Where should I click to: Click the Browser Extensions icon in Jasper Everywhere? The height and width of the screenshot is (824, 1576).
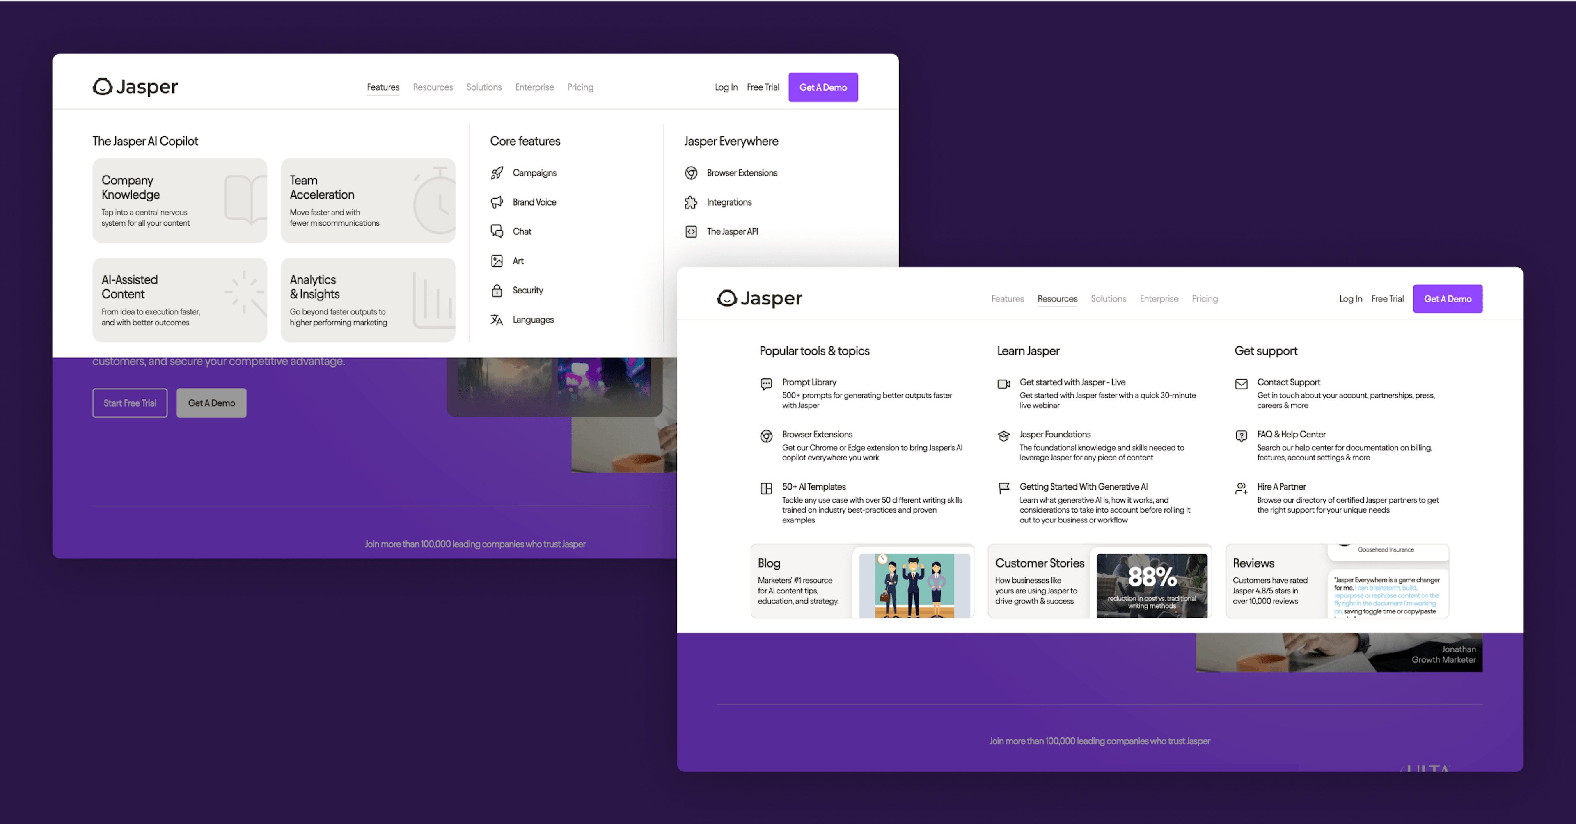[x=691, y=172]
